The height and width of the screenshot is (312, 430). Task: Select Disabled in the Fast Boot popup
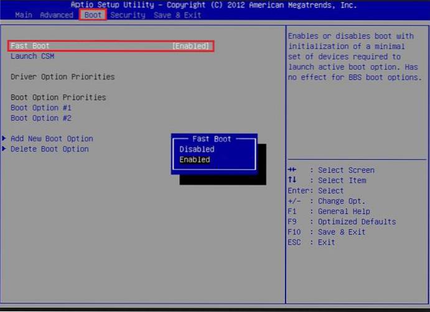(197, 149)
